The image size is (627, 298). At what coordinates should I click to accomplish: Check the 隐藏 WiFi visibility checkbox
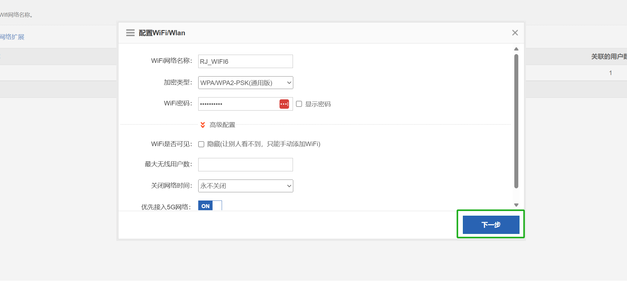click(x=201, y=144)
